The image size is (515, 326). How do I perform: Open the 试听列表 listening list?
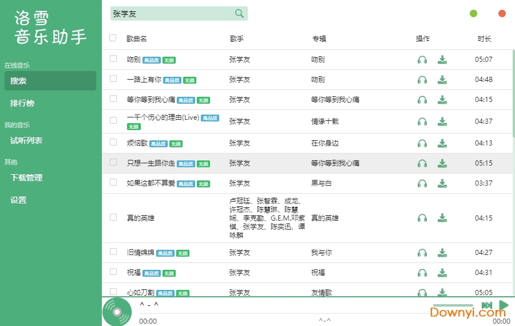click(26, 140)
